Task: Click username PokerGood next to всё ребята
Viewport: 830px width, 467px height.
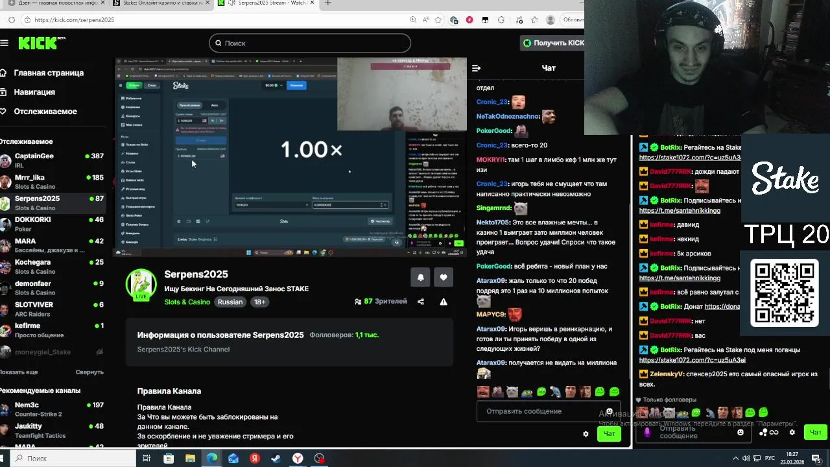Action: 493,267
